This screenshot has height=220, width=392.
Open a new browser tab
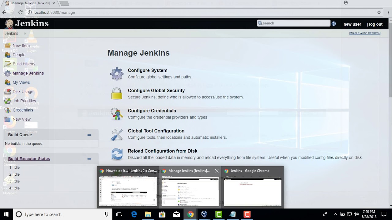click(64, 3)
